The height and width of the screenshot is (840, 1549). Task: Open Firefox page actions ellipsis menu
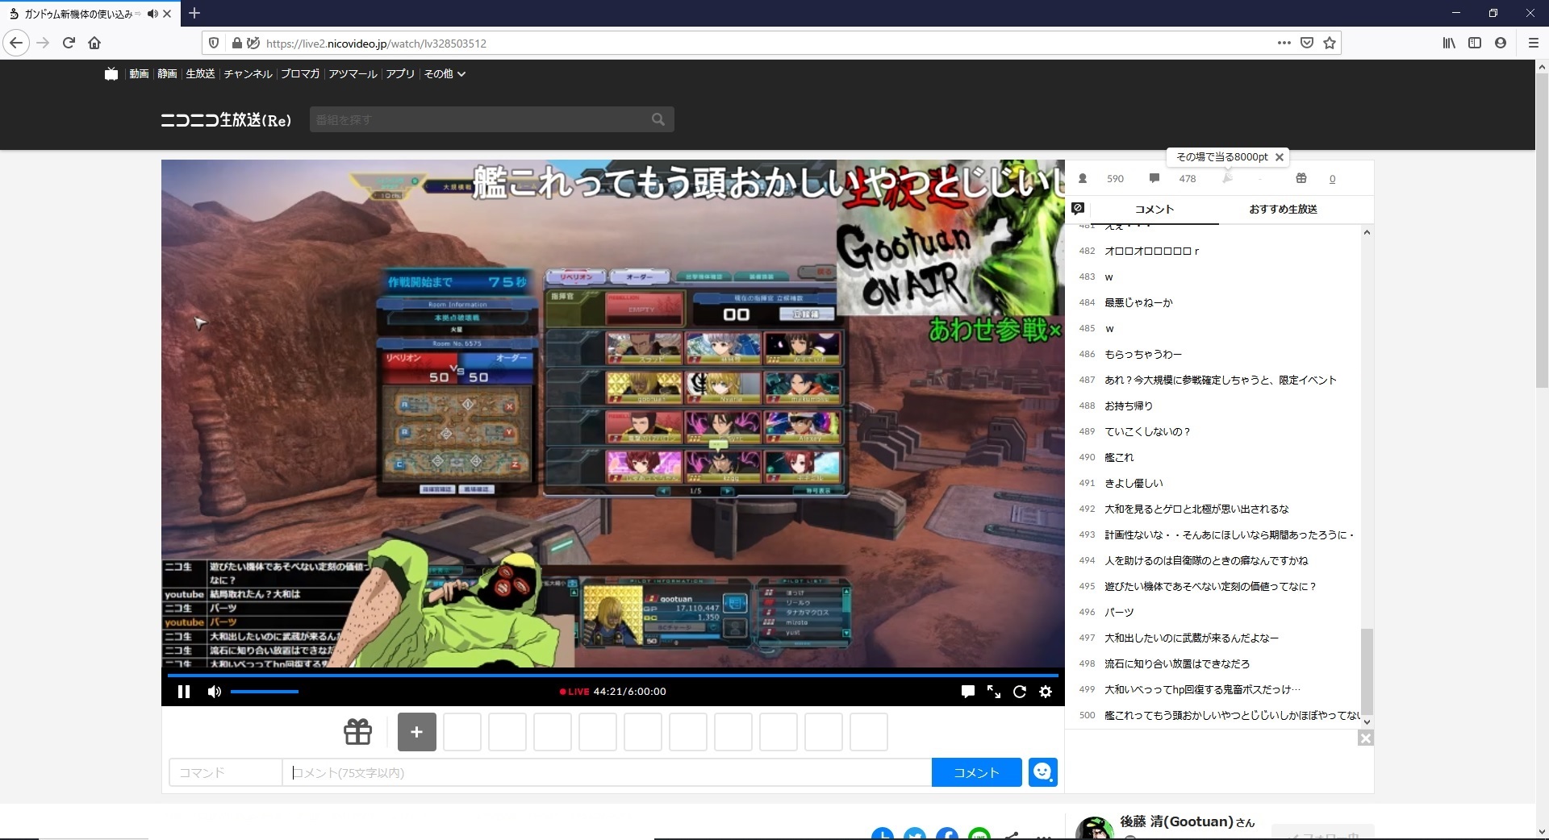(x=1284, y=44)
